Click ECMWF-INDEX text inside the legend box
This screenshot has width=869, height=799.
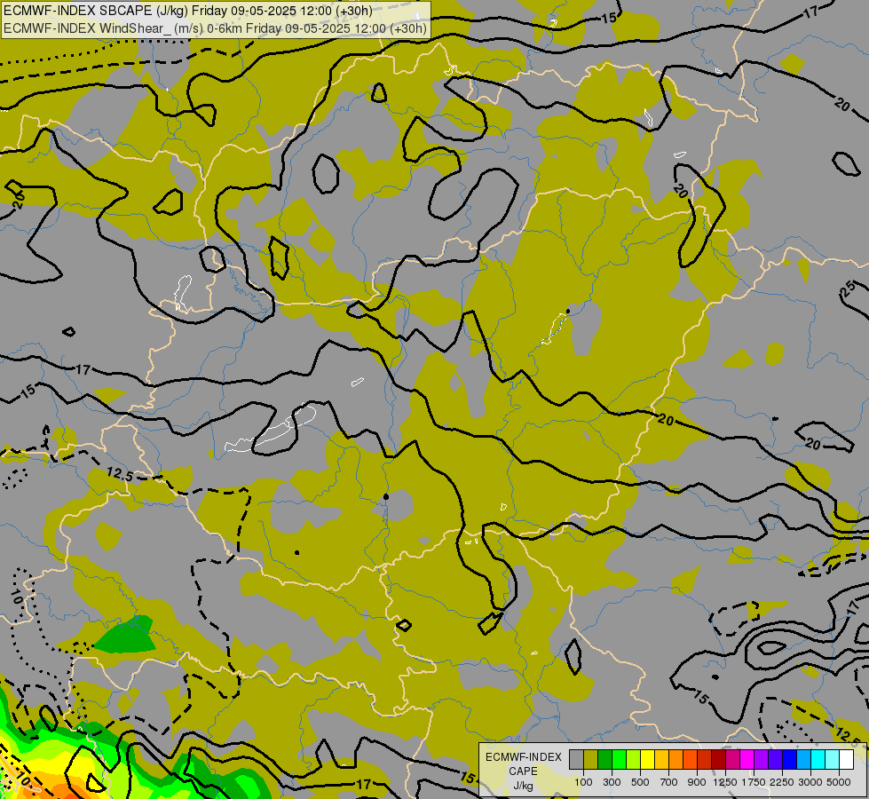click(x=524, y=757)
